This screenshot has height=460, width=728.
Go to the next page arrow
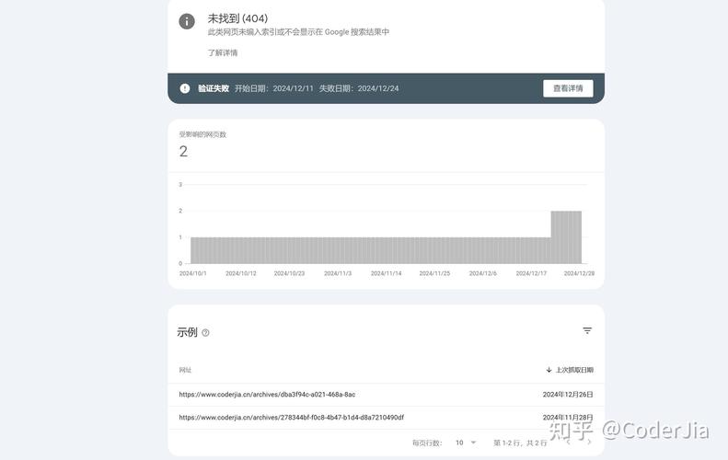[589, 443]
